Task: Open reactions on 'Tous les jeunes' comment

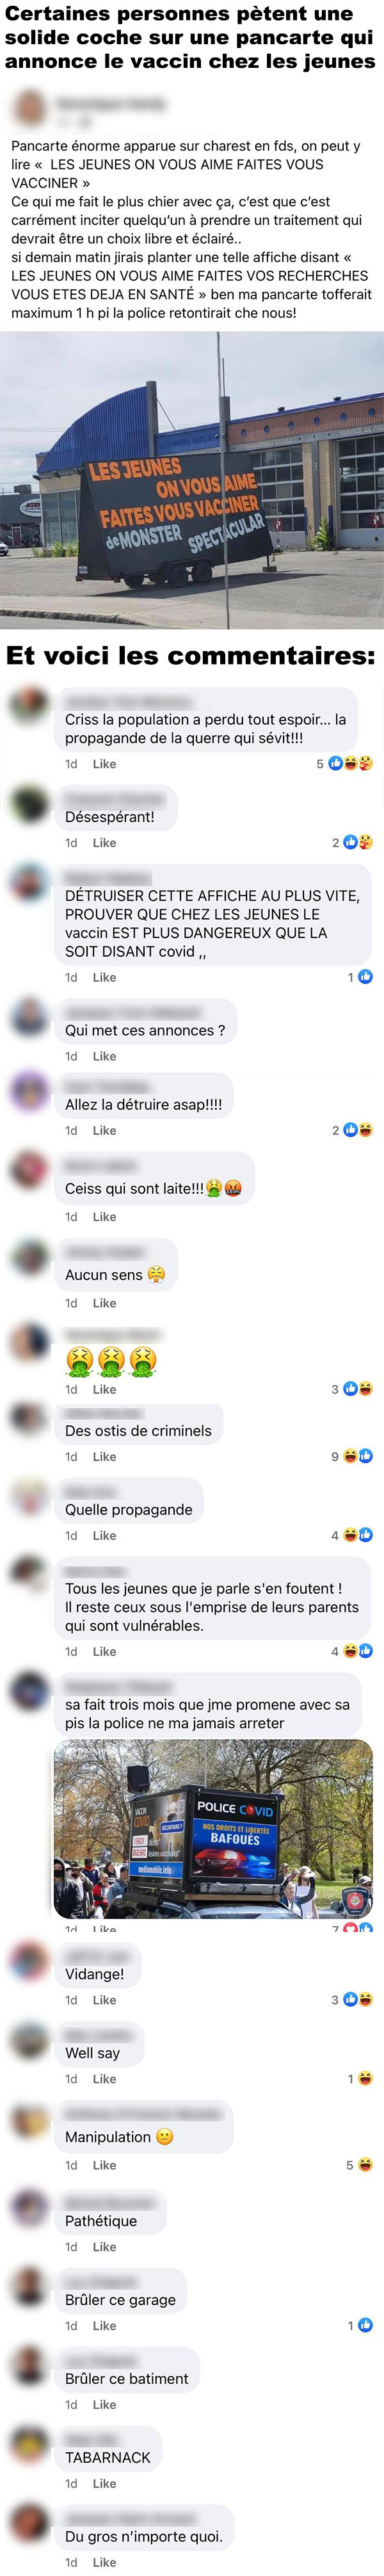Action: click(x=352, y=1651)
